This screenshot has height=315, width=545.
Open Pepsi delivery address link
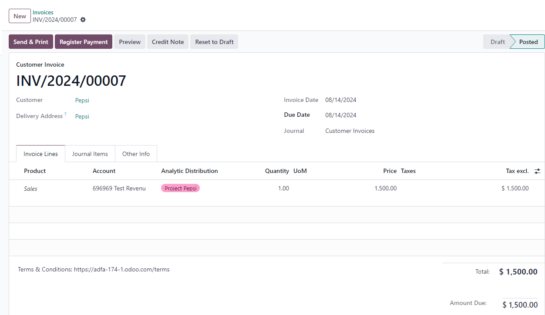[82, 116]
